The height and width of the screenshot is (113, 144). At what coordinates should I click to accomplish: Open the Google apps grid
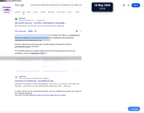[128, 5]
